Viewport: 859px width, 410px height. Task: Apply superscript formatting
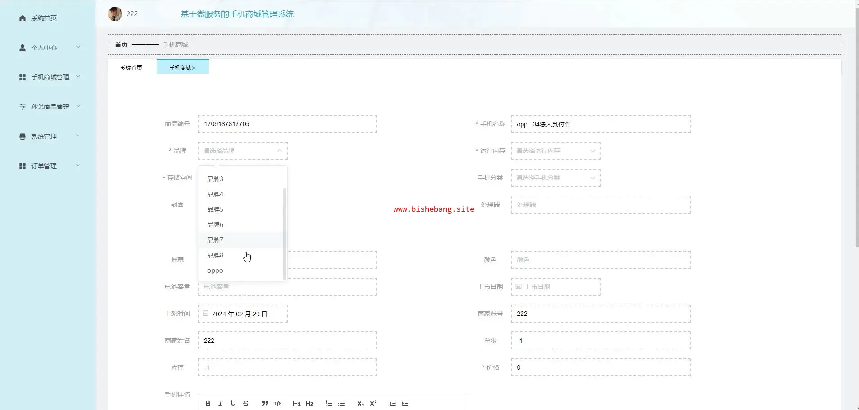pyautogui.click(x=373, y=403)
